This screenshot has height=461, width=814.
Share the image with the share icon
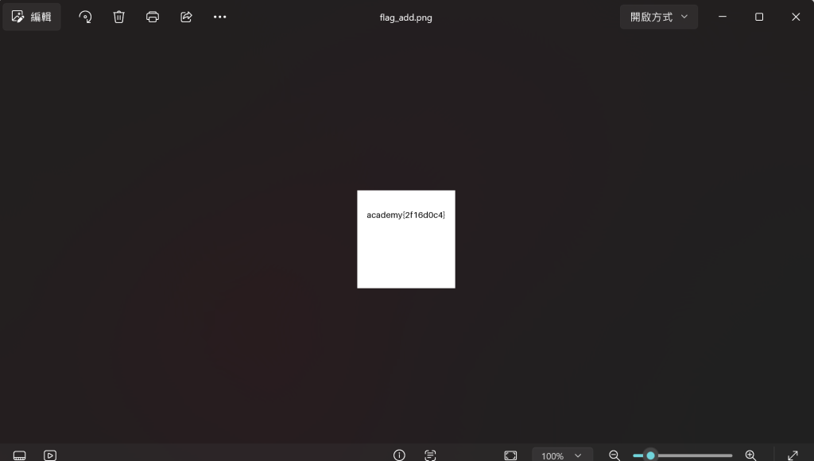[186, 17]
